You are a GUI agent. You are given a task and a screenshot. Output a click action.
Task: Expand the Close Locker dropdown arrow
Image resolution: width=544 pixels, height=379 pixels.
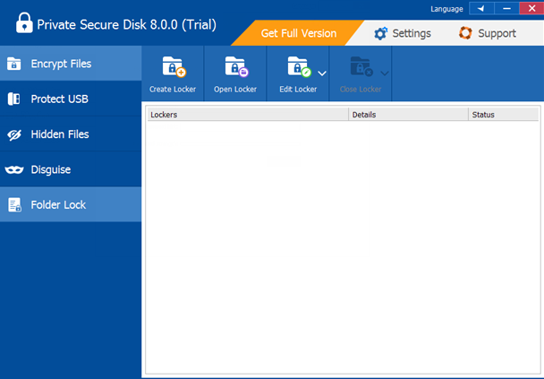385,72
